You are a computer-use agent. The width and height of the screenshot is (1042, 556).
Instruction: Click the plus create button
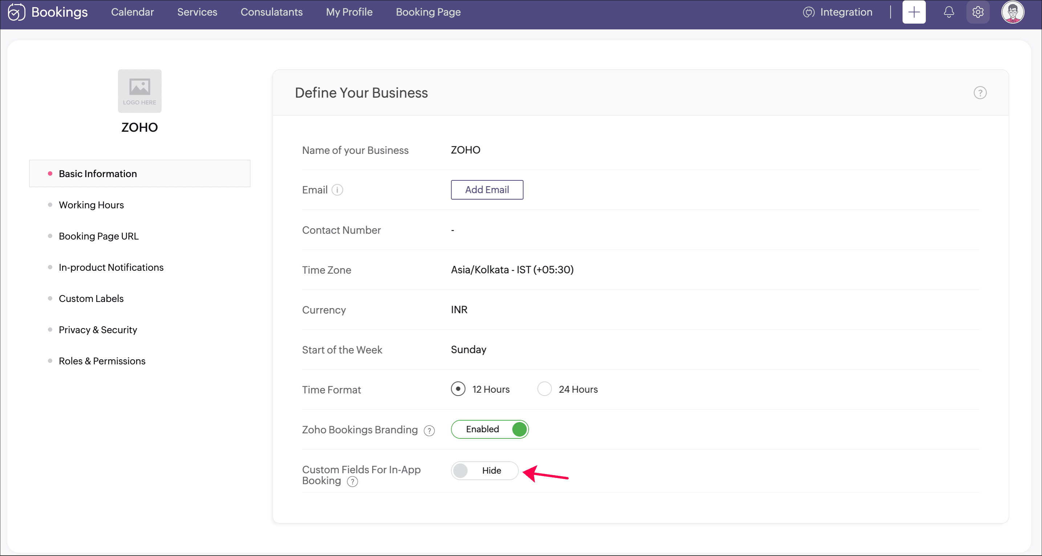[914, 12]
